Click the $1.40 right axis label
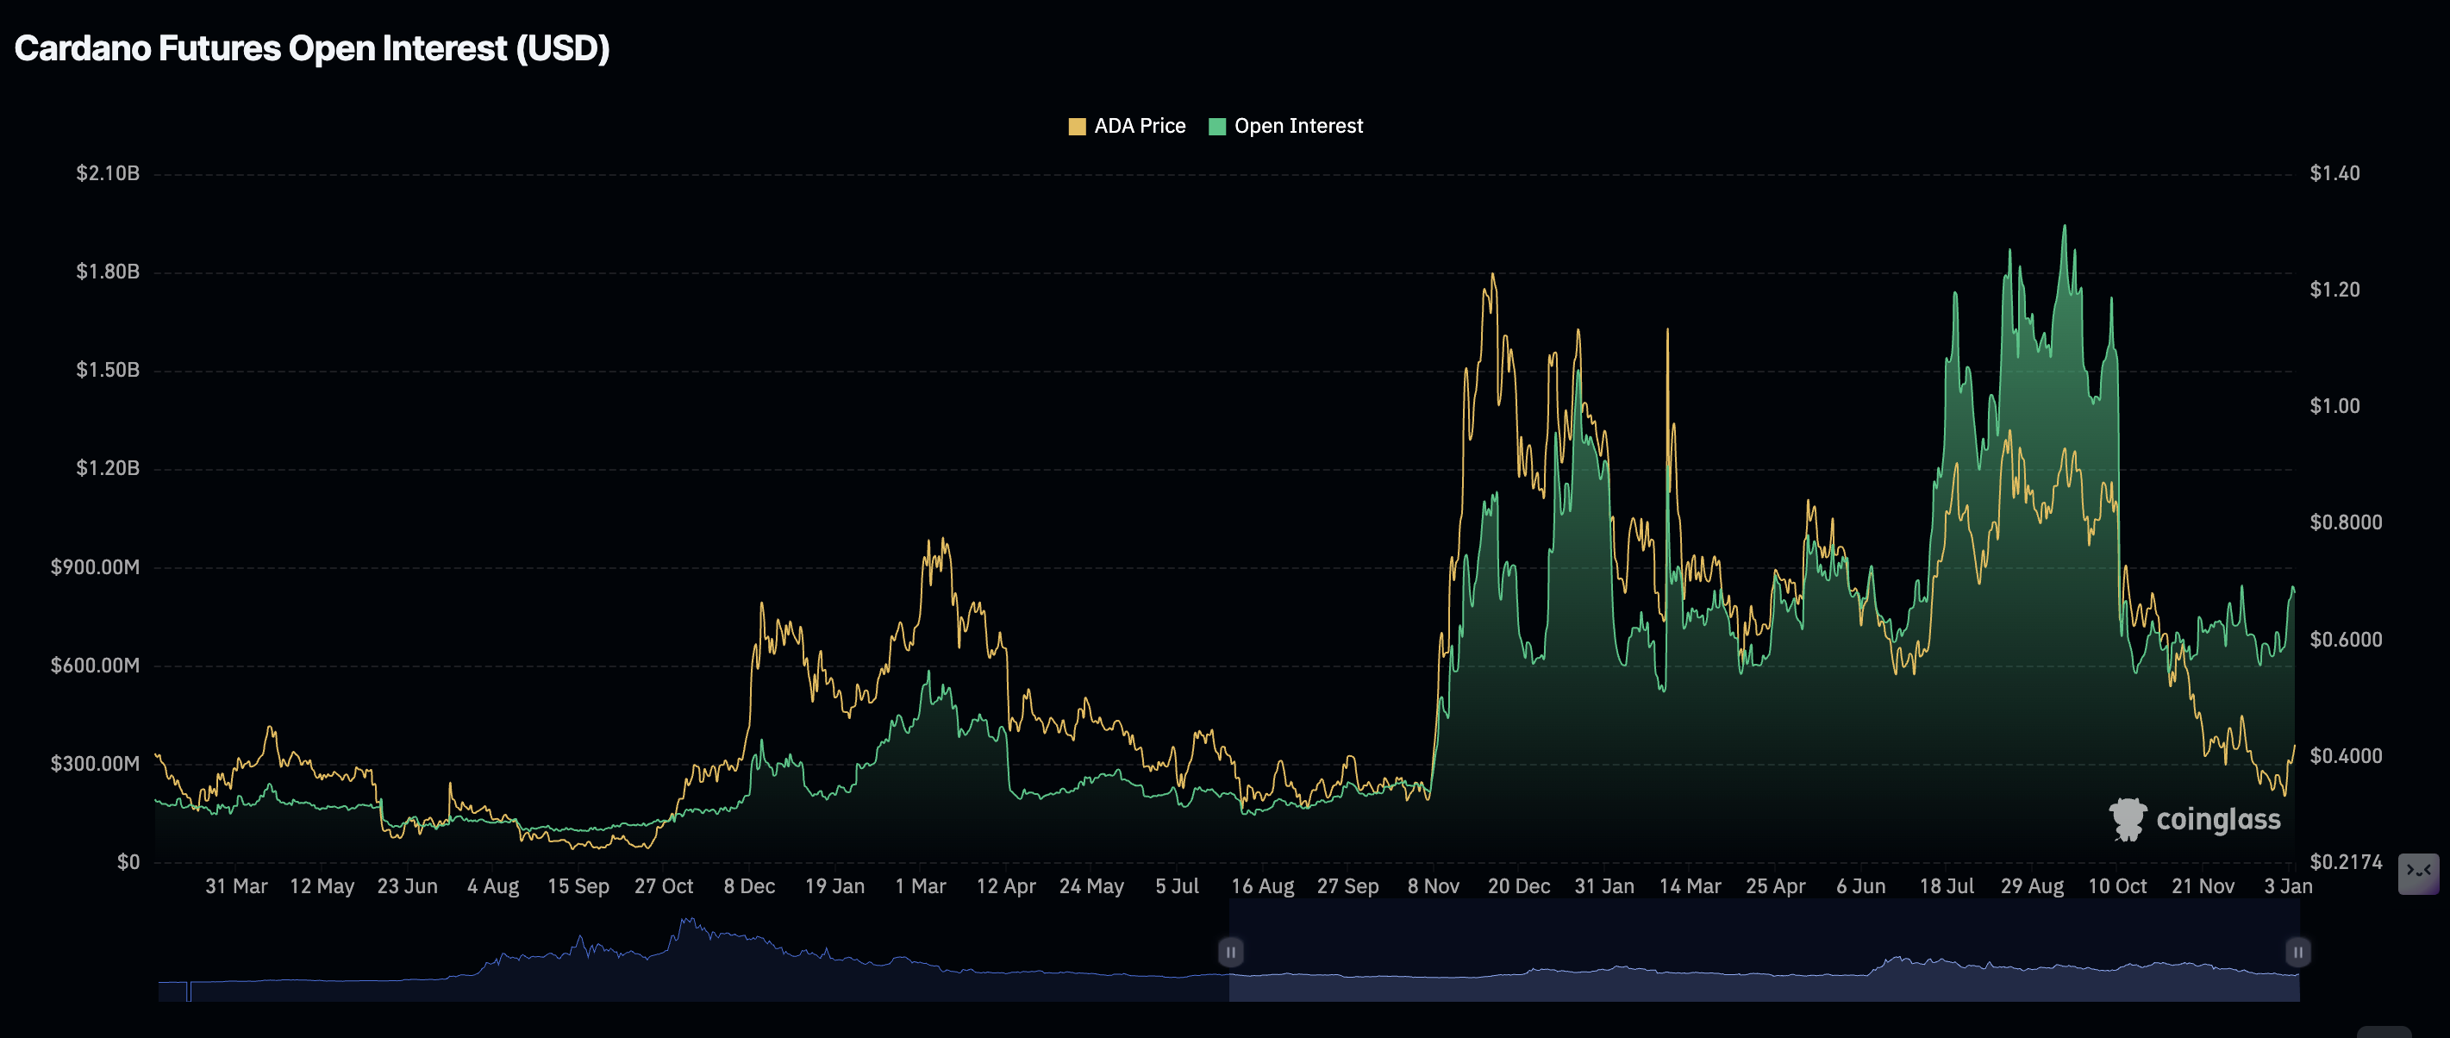The image size is (2450, 1038). click(x=2335, y=172)
